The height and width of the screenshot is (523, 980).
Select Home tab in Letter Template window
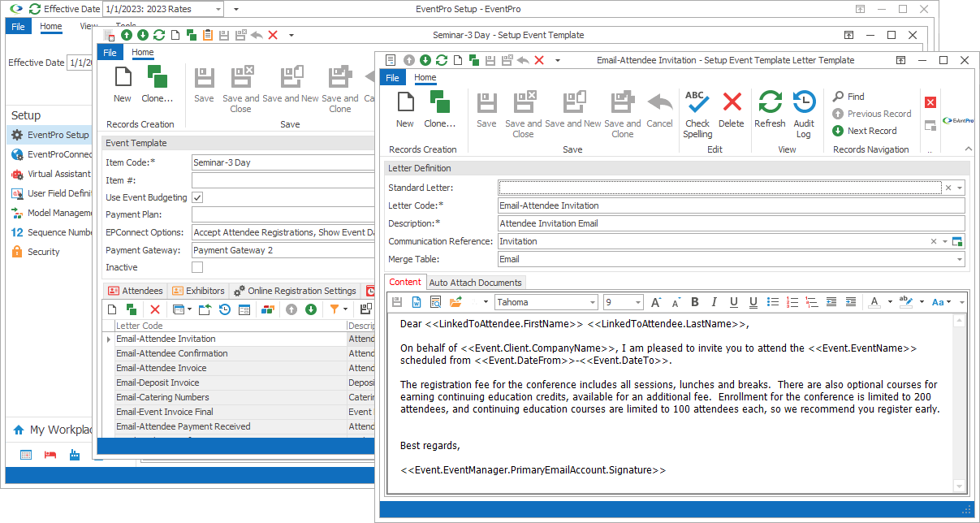tap(425, 78)
